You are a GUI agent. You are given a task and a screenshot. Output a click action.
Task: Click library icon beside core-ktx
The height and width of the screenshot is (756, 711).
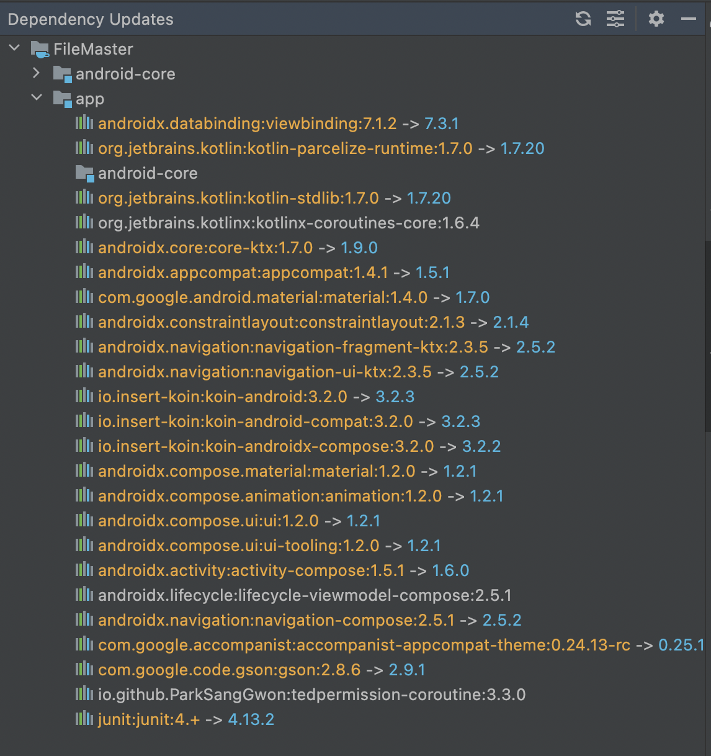[x=84, y=247]
